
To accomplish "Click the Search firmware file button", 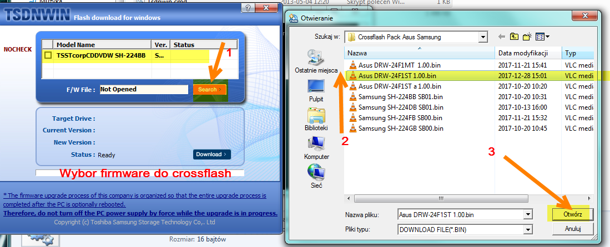I will (209, 89).
